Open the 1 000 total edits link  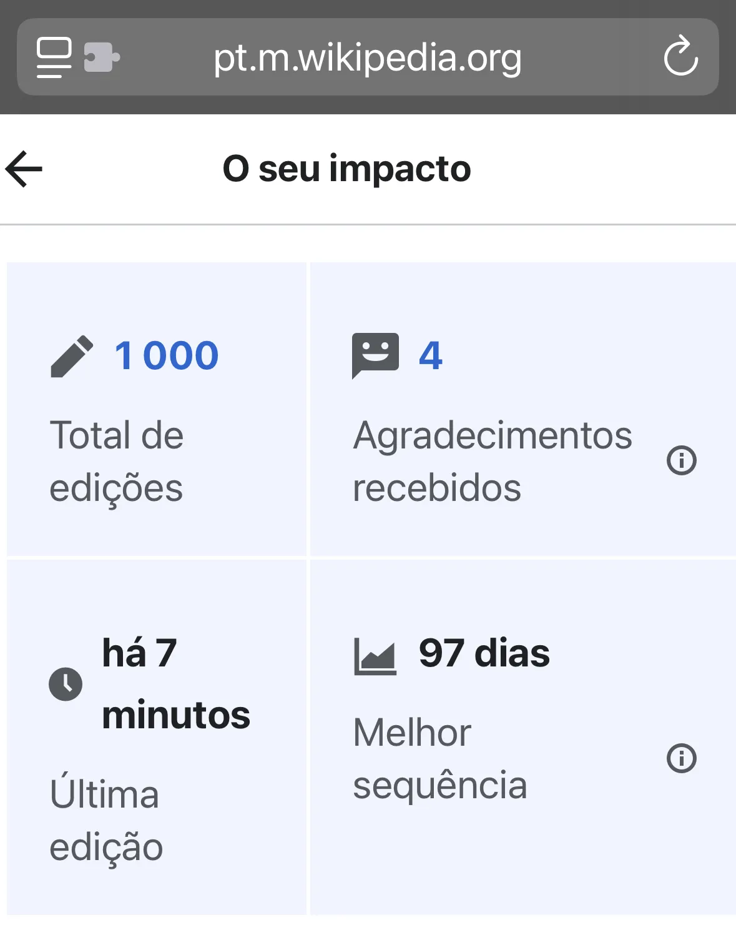click(167, 355)
